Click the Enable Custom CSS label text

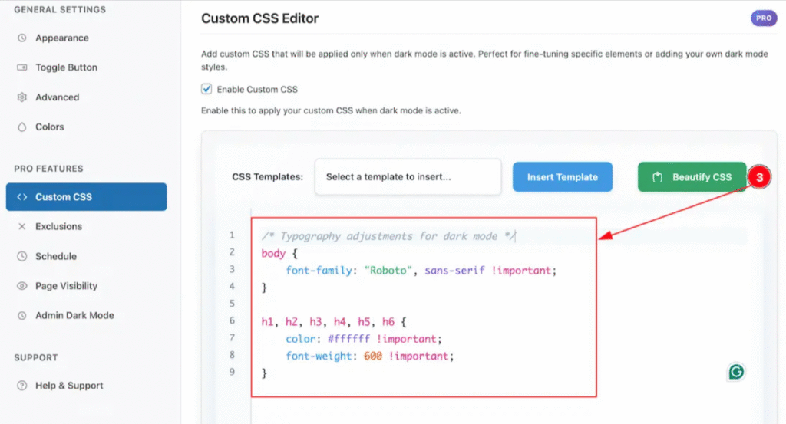click(x=257, y=89)
